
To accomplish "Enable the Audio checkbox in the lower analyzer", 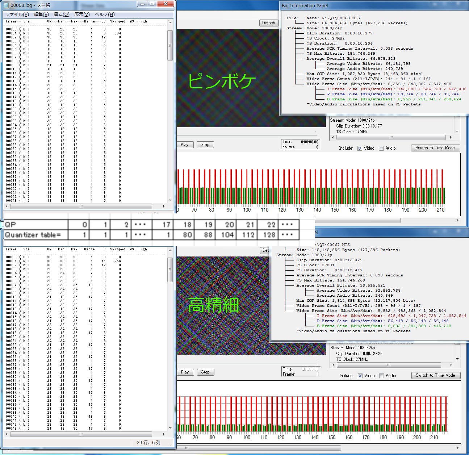I will pyautogui.click(x=381, y=376).
